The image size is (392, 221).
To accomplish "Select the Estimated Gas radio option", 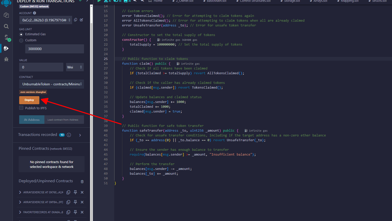I will tap(21, 34).
